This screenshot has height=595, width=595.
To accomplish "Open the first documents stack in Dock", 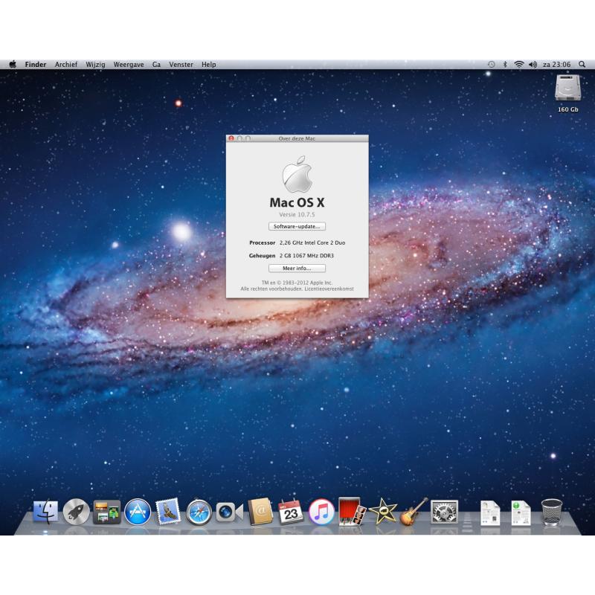I will (490, 512).
